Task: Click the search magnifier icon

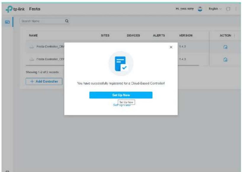Action: click(x=67, y=21)
